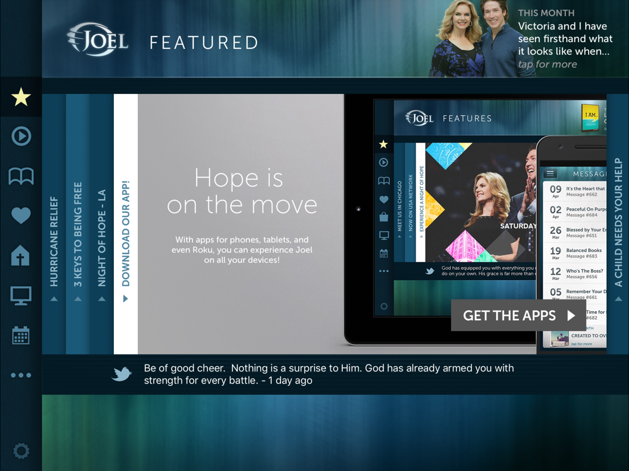Tap the With apps for phones description text

242,250
